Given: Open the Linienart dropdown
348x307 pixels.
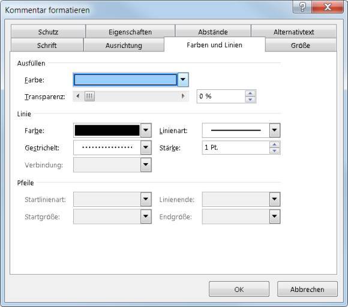Looking at the screenshot, I should pos(275,130).
